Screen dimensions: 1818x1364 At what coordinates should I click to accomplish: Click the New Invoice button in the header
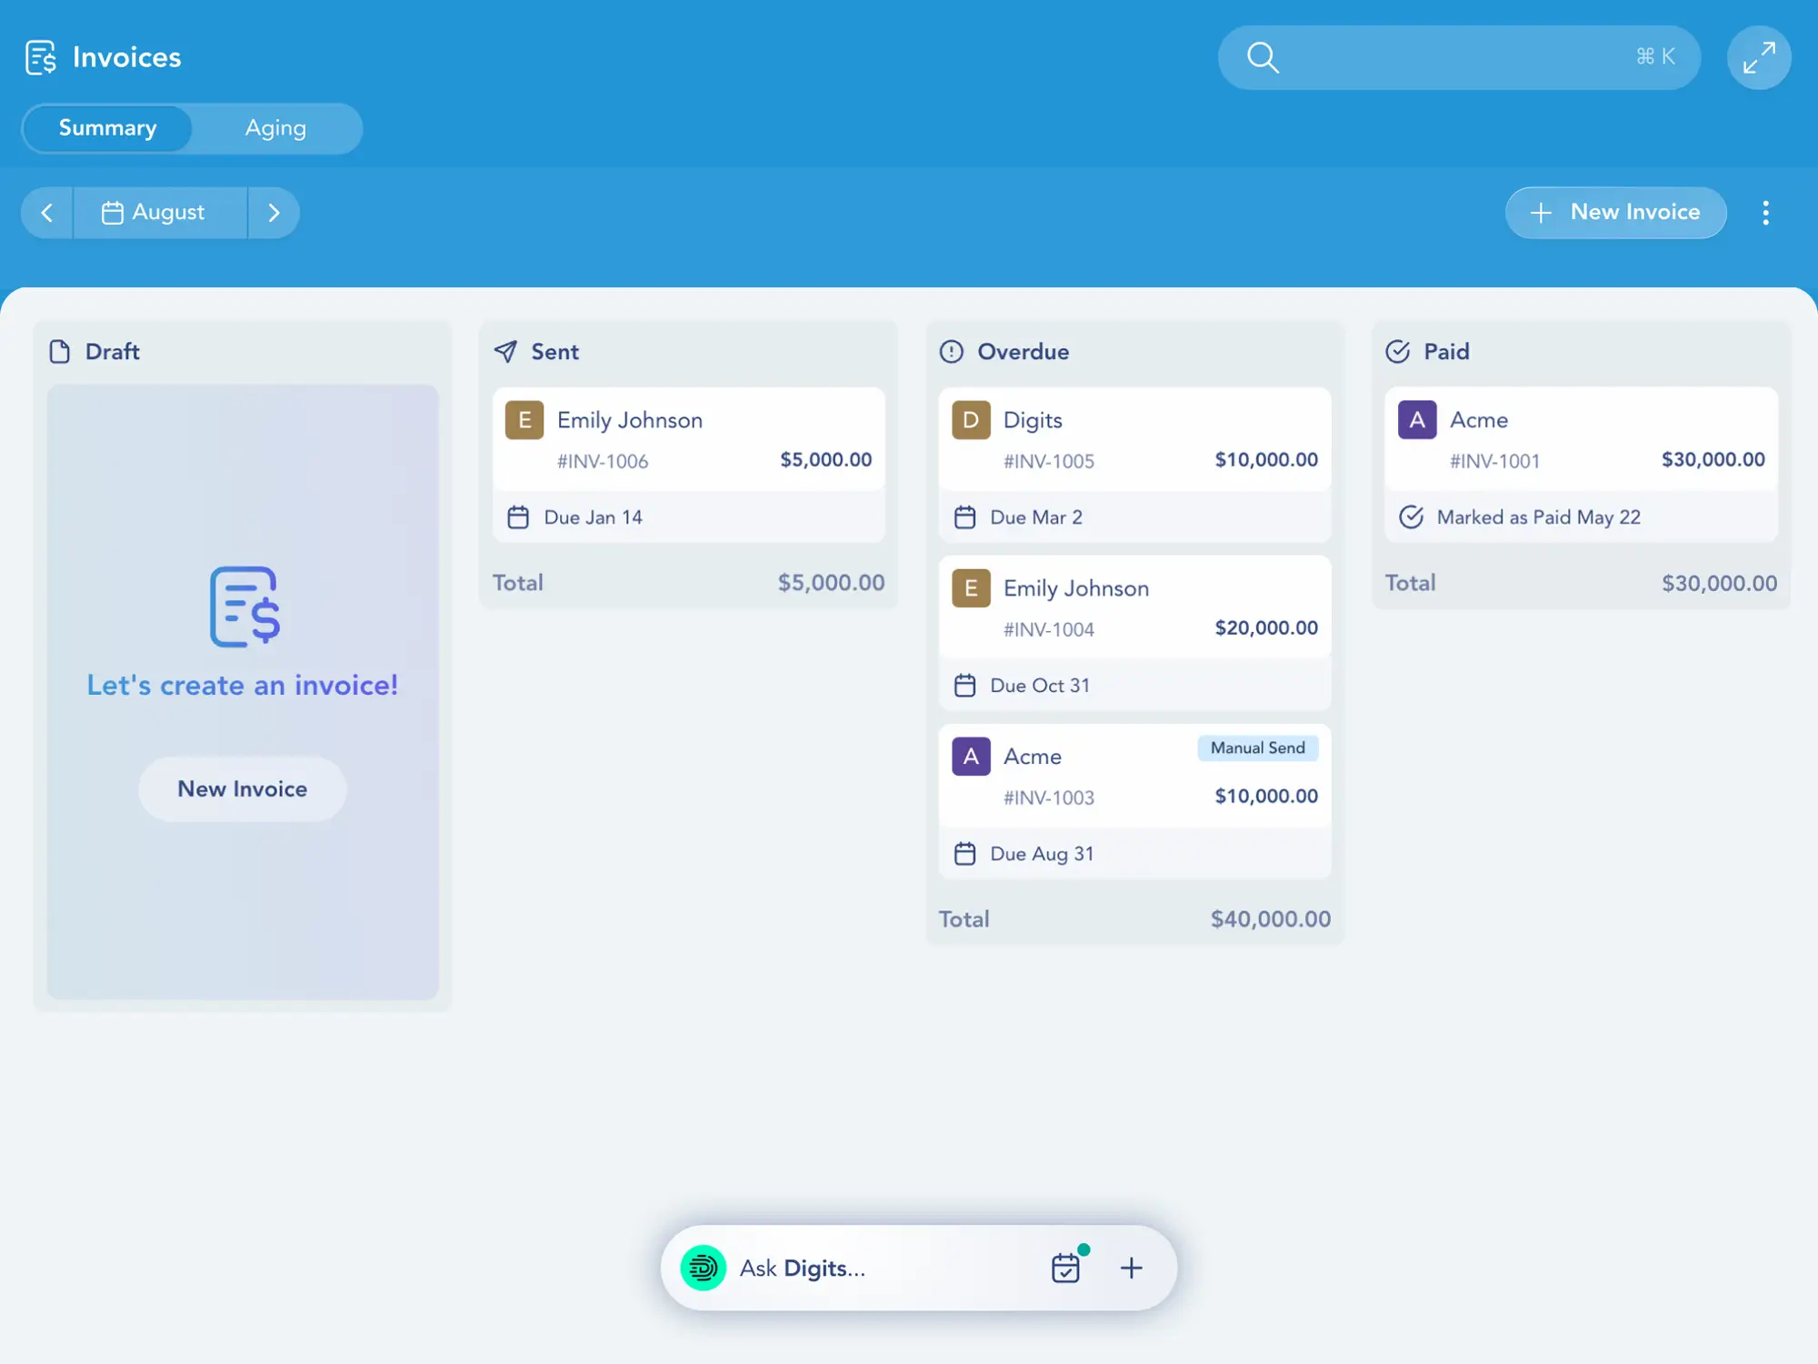(x=1615, y=212)
